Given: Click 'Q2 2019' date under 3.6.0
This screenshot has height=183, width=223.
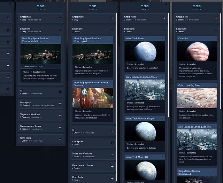Looking at the screenshot, I should click(41, 9).
